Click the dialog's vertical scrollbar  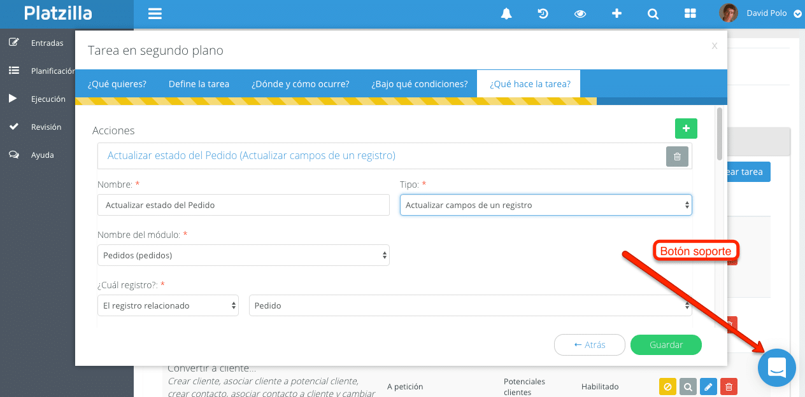click(x=720, y=134)
